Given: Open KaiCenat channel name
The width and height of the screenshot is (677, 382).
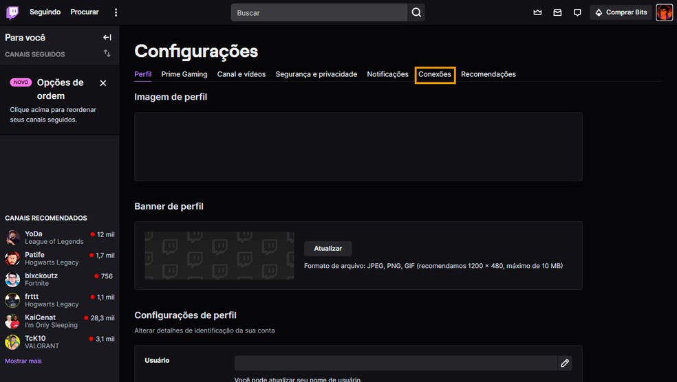Looking at the screenshot, I should [40, 317].
